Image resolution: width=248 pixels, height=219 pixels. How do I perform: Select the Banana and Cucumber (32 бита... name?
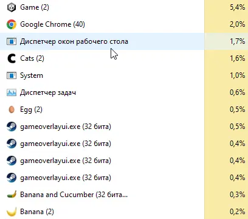(74, 195)
